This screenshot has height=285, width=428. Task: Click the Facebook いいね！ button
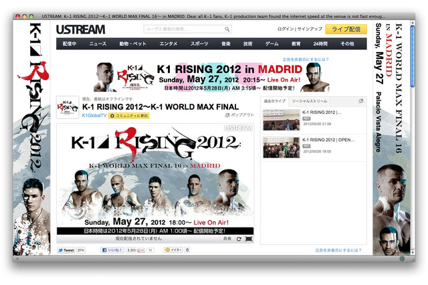112,250
